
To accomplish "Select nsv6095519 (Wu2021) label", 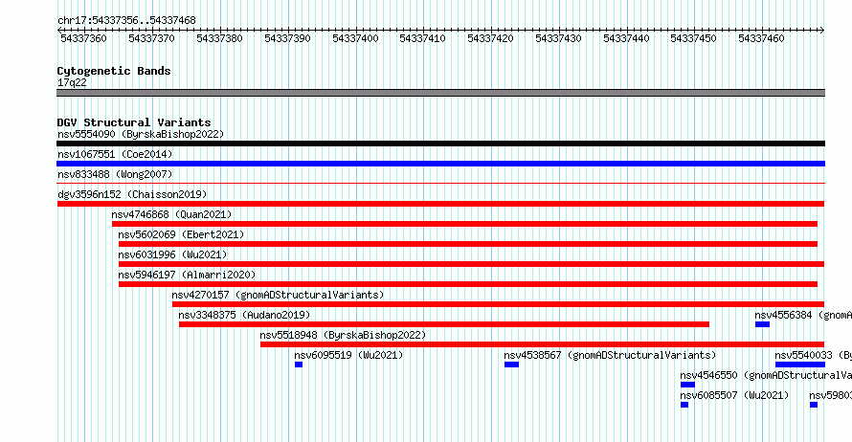I will [x=348, y=355].
